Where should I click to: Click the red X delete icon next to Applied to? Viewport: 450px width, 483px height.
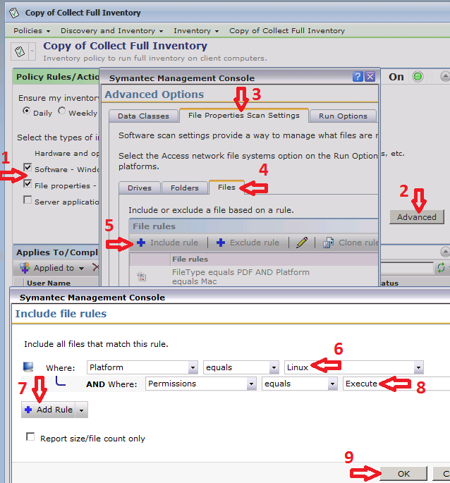pyautogui.click(x=96, y=267)
